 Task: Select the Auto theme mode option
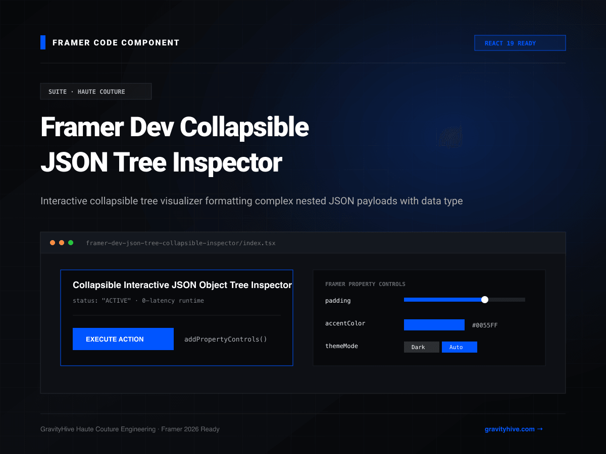point(460,347)
